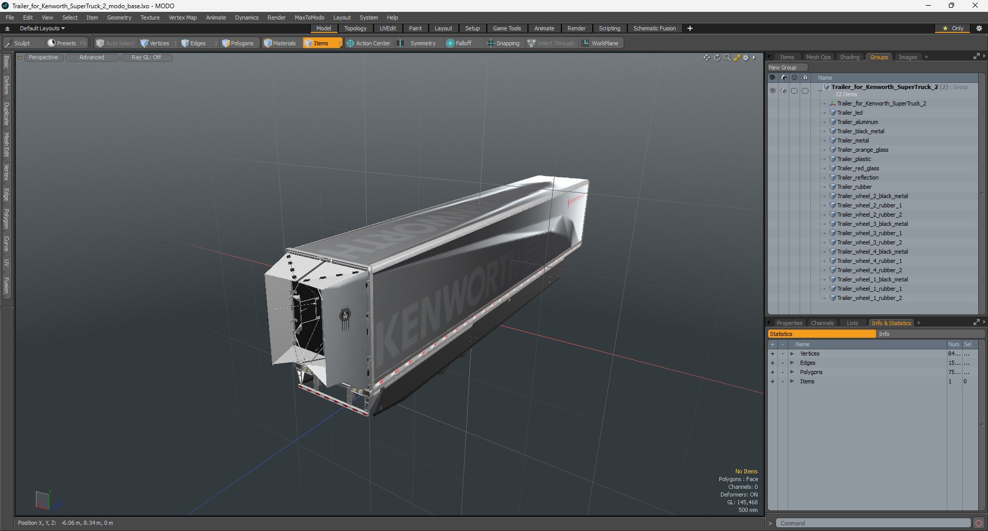Open the WorkPlane options
Image resolution: width=988 pixels, height=531 pixels.
tap(601, 43)
